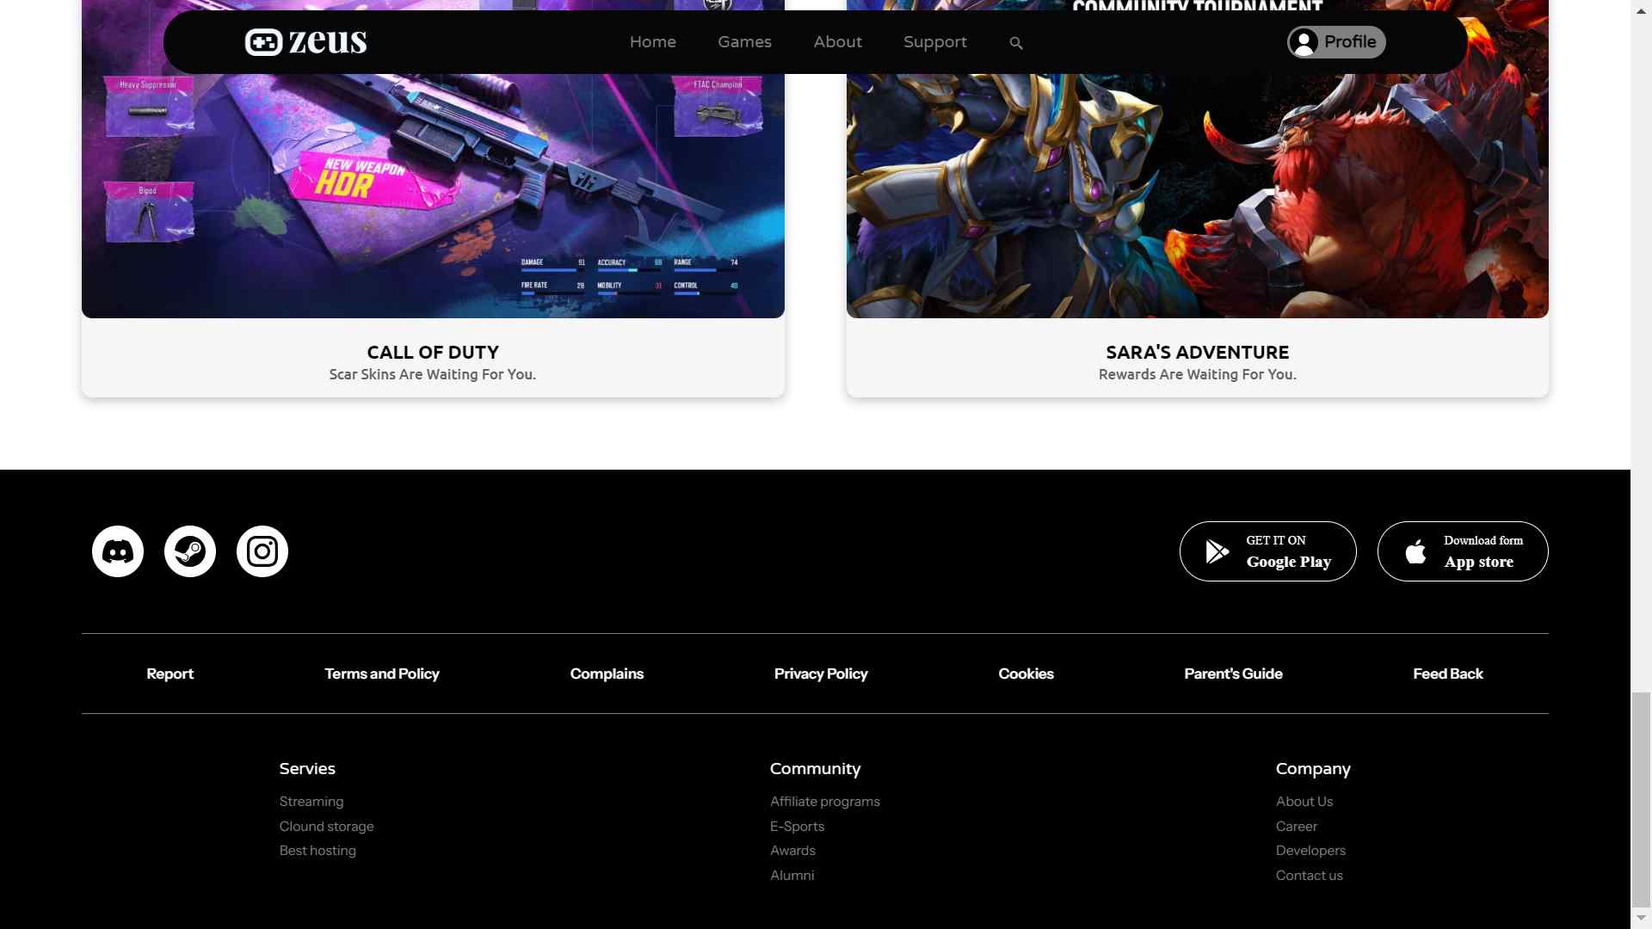Open the Instagram icon link
The height and width of the screenshot is (929, 1652).
click(262, 551)
